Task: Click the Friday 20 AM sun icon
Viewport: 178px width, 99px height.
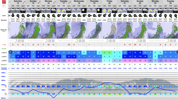Action: tap(104, 11)
